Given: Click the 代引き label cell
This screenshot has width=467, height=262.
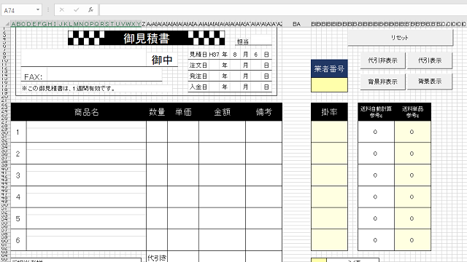Looking at the screenshot, I should click(x=157, y=257).
